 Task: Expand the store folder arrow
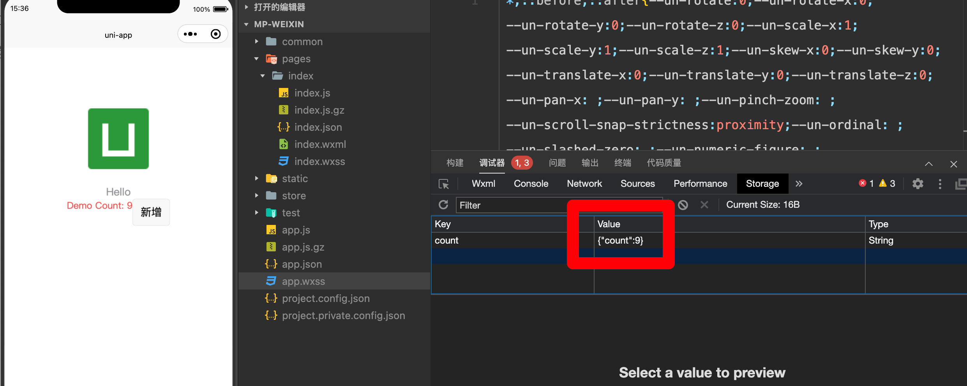click(256, 195)
